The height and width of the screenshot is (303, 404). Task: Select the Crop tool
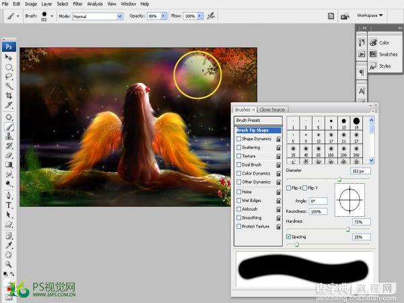(9, 96)
